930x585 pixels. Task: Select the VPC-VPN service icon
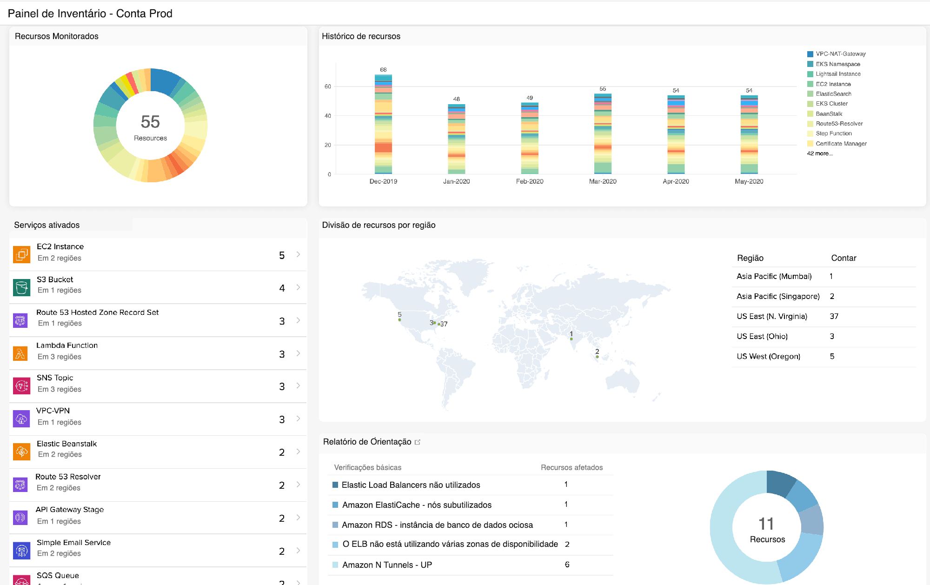click(x=21, y=419)
